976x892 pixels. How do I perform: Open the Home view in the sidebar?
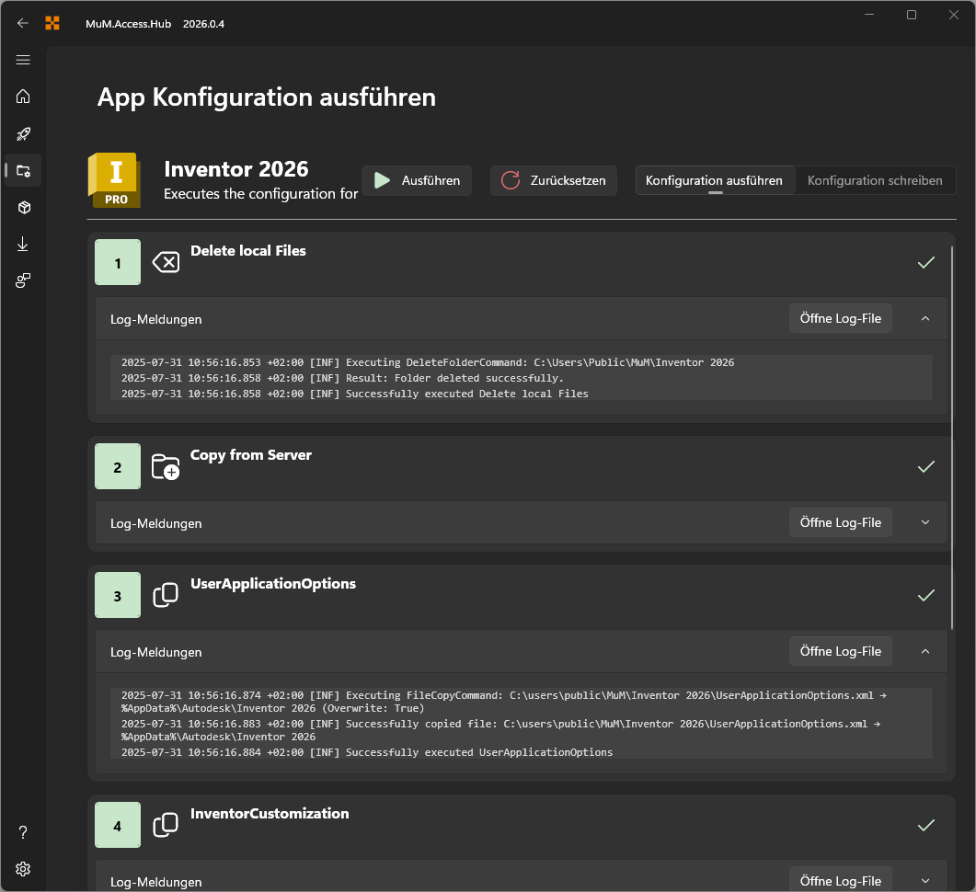[x=23, y=97]
